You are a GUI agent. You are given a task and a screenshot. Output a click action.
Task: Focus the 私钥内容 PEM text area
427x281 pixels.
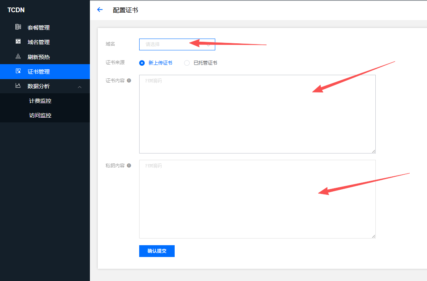(257, 199)
